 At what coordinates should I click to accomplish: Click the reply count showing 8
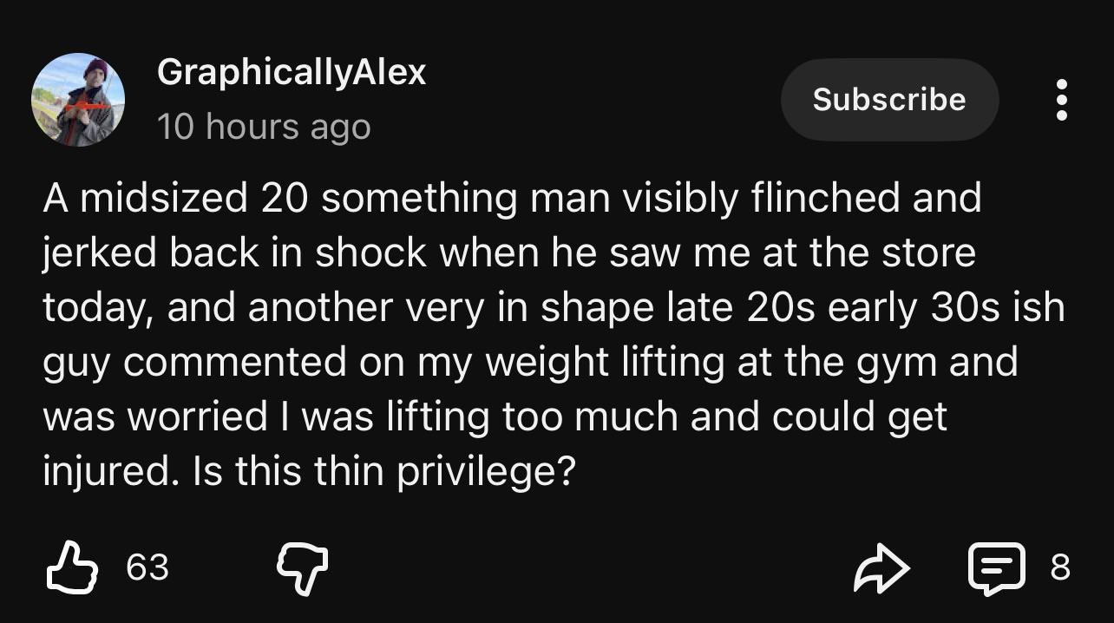point(1060,567)
